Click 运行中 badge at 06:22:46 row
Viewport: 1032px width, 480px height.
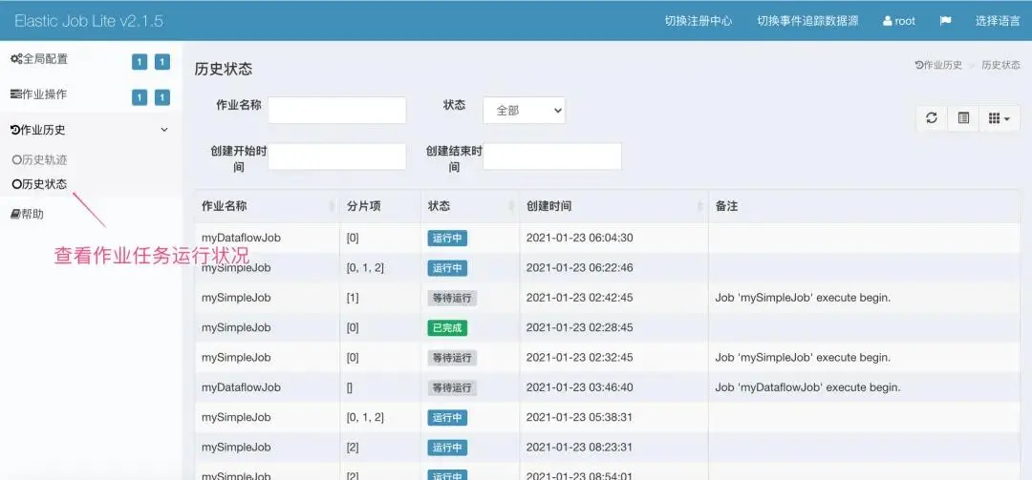pos(447,268)
